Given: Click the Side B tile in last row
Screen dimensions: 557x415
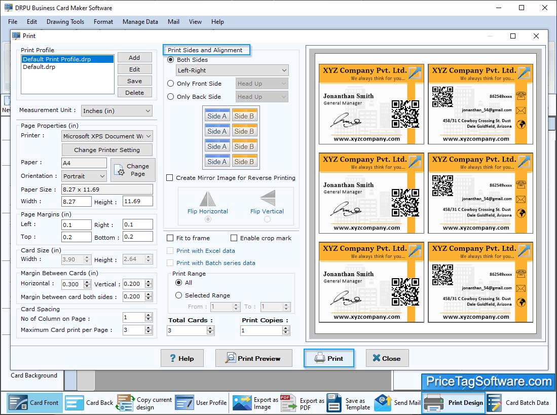Looking at the screenshot, I should (244, 161).
